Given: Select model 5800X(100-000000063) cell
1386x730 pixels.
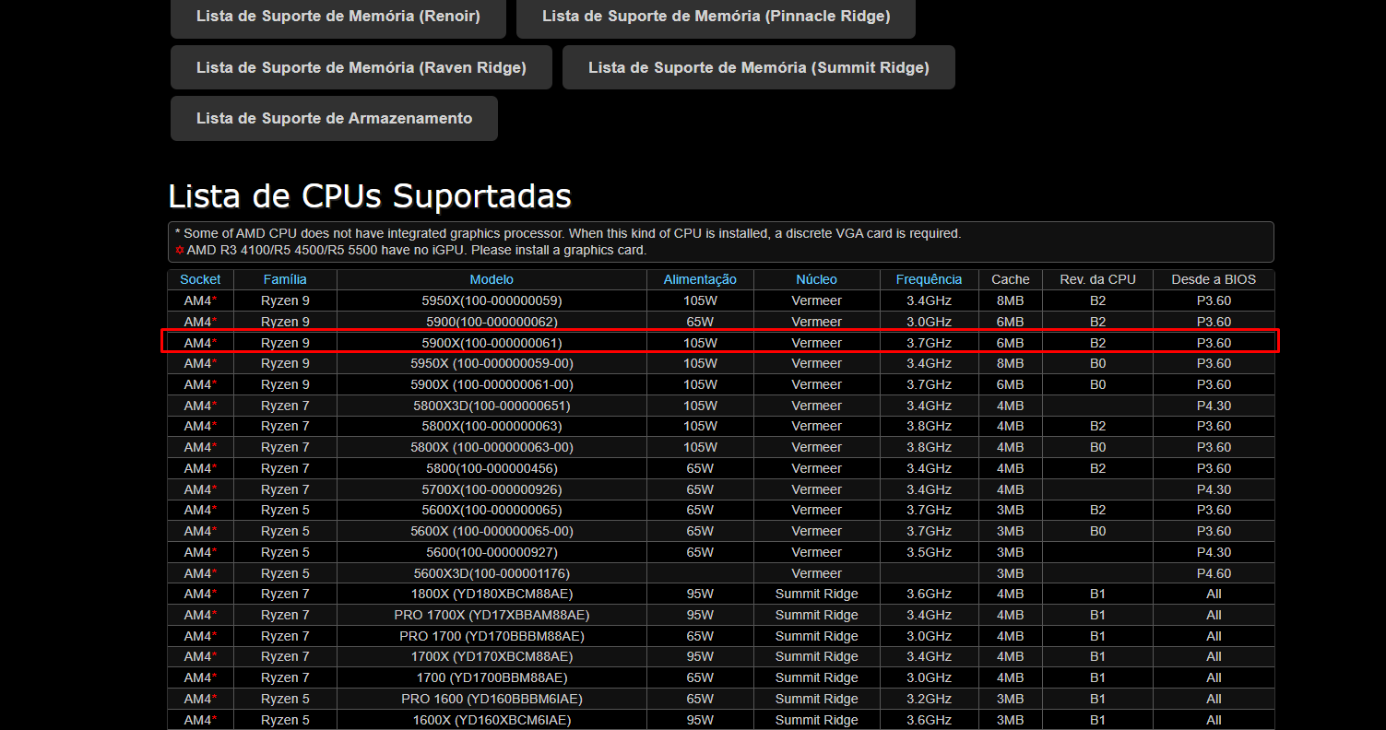Looking at the screenshot, I should [x=492, y=426].
